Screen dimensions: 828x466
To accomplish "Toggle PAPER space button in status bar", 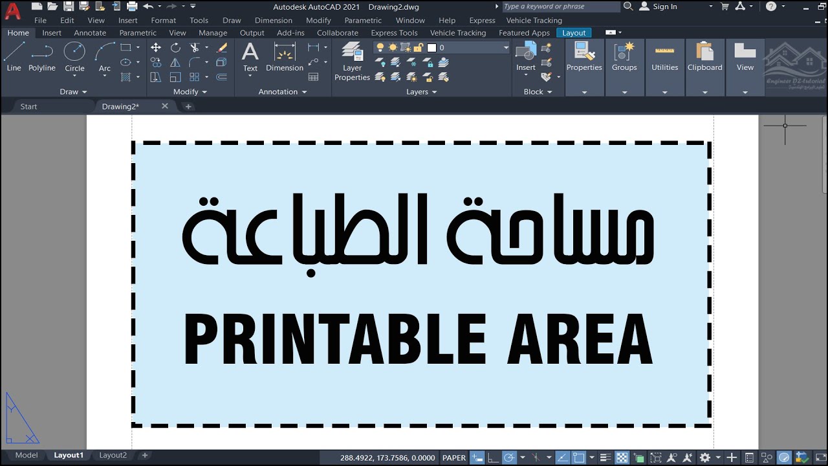I will click(454, 458).
